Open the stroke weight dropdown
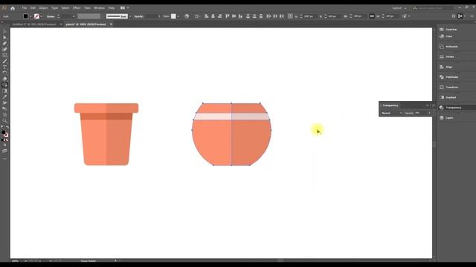The image size is (476, 267). click(x=74, y=16)
